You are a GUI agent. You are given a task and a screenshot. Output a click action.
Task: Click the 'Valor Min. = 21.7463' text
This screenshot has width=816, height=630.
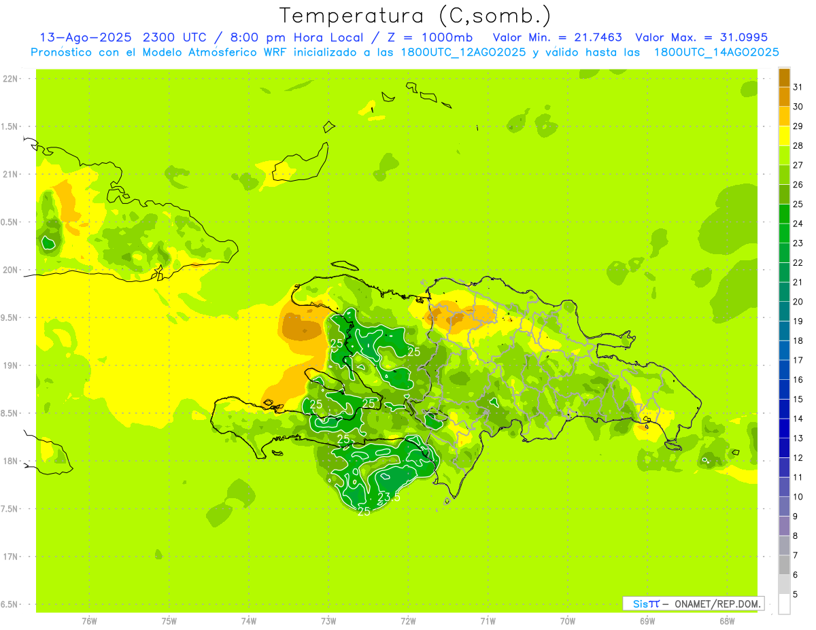coord(557,37)
